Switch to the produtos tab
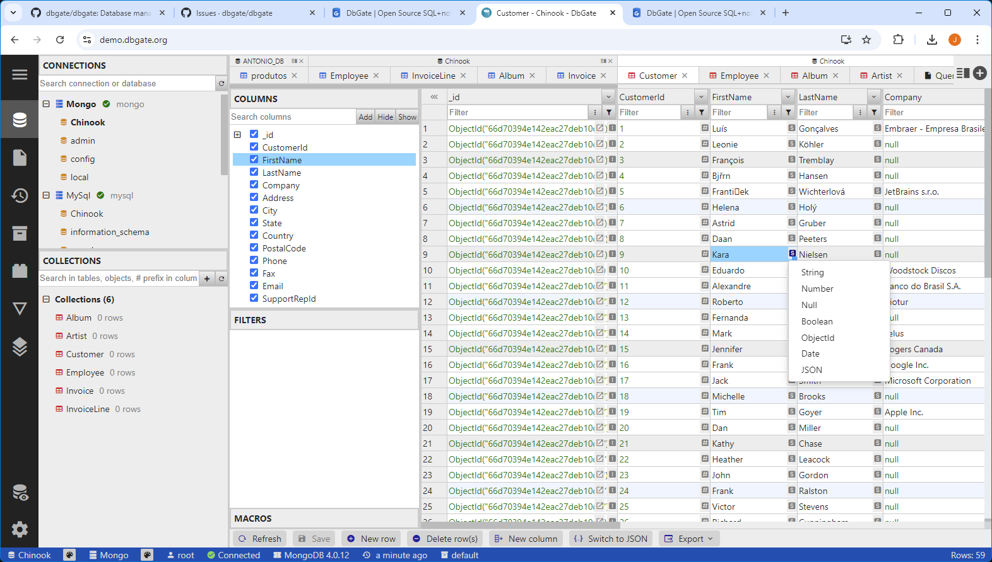 269,76
